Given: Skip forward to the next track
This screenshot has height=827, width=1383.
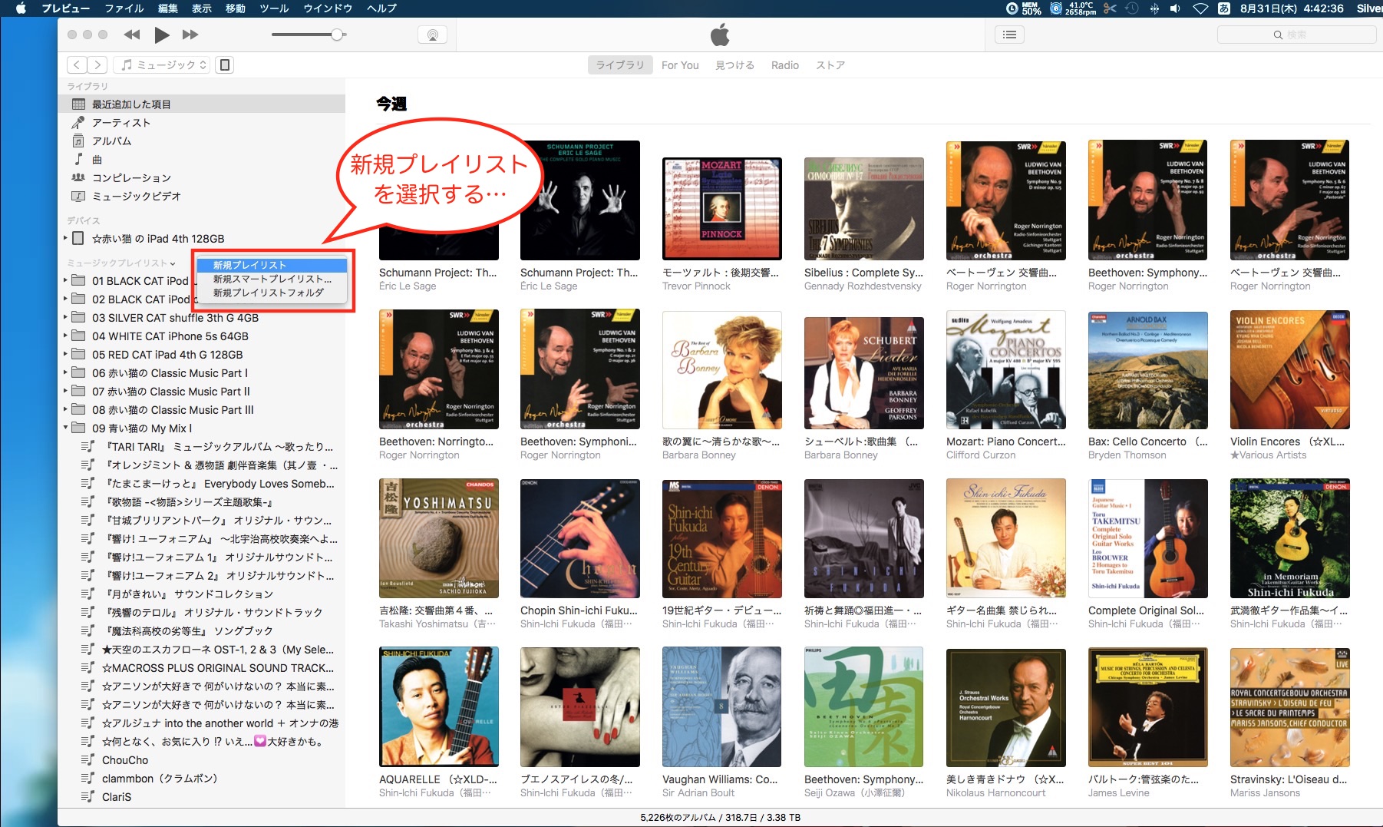Looking at the screenshot, I should pyautogui.click(x=190, y=35).
